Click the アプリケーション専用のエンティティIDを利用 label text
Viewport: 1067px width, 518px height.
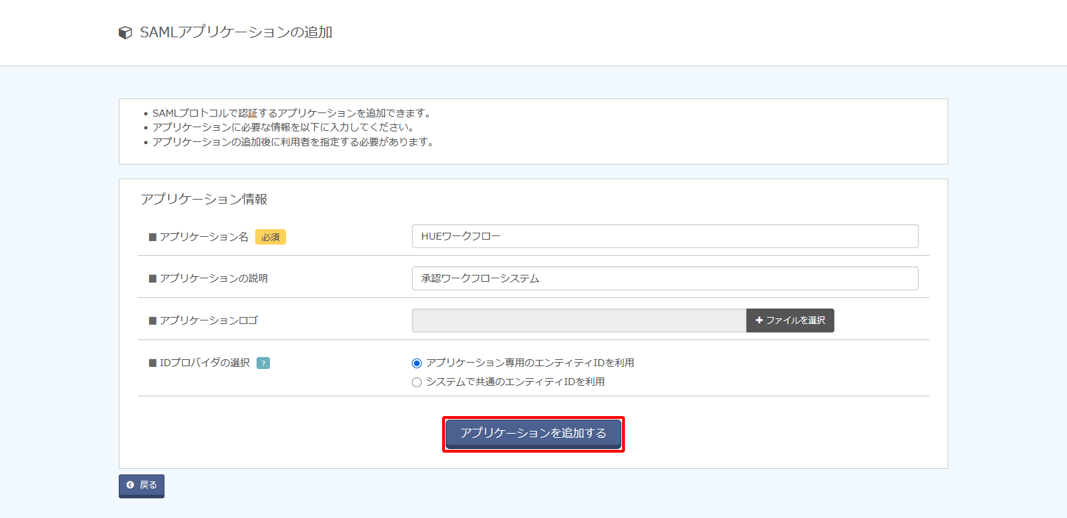[x=530, y=363]
